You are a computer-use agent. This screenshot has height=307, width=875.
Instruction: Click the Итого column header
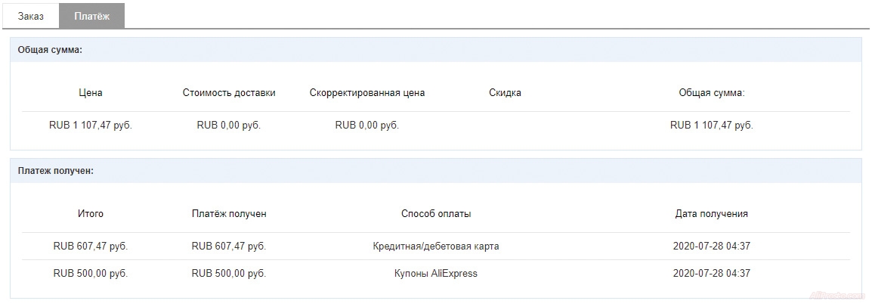tap(91, 214)
